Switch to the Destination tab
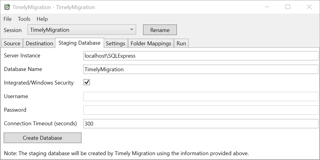320x160 pixels. [39, 43]
